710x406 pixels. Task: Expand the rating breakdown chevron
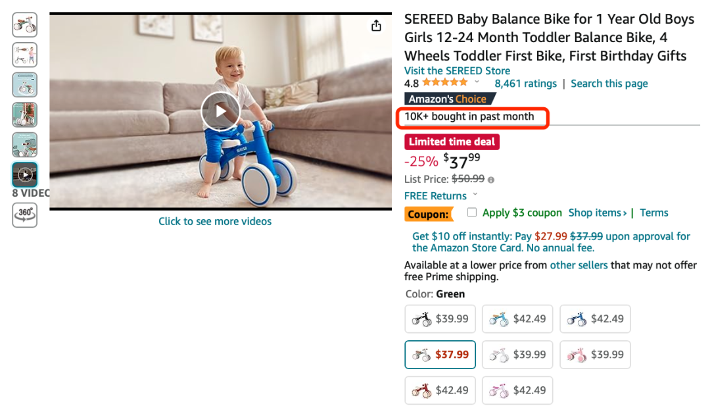coord(477,83)
